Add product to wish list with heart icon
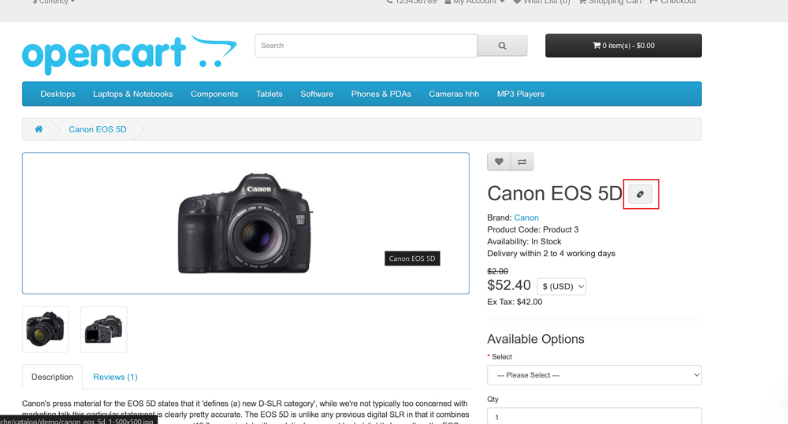This screenshot has width=788, height=424. point(499,162)
